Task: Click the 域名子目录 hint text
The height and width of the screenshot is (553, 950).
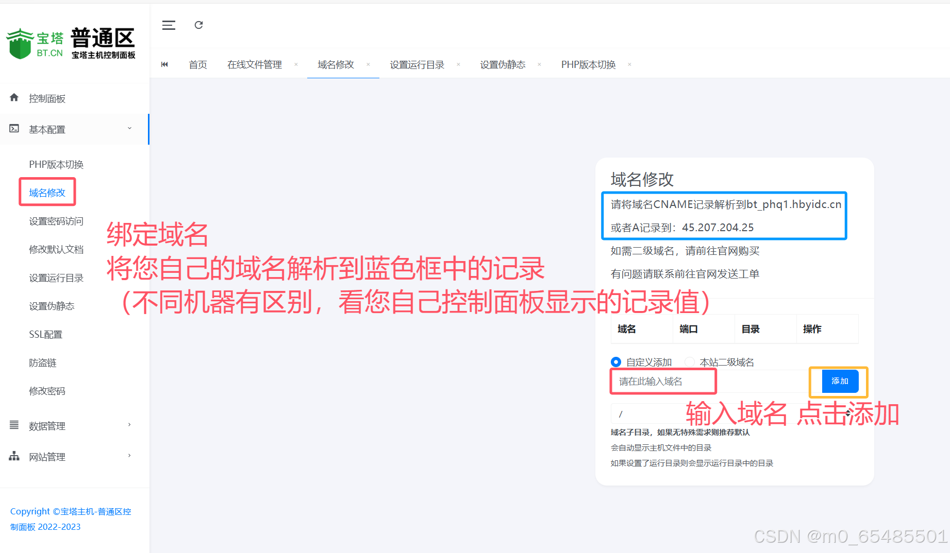Action: point(680,433)
